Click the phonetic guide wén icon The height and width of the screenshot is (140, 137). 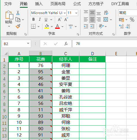tap(71, 26)
